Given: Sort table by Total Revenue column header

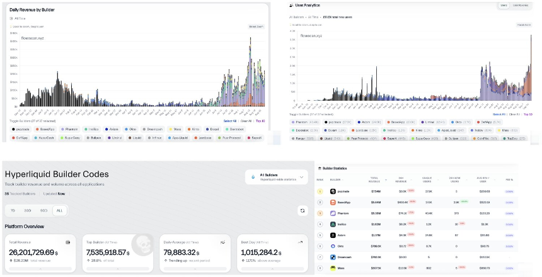Looking at the screenshot, I should (375, 179).
